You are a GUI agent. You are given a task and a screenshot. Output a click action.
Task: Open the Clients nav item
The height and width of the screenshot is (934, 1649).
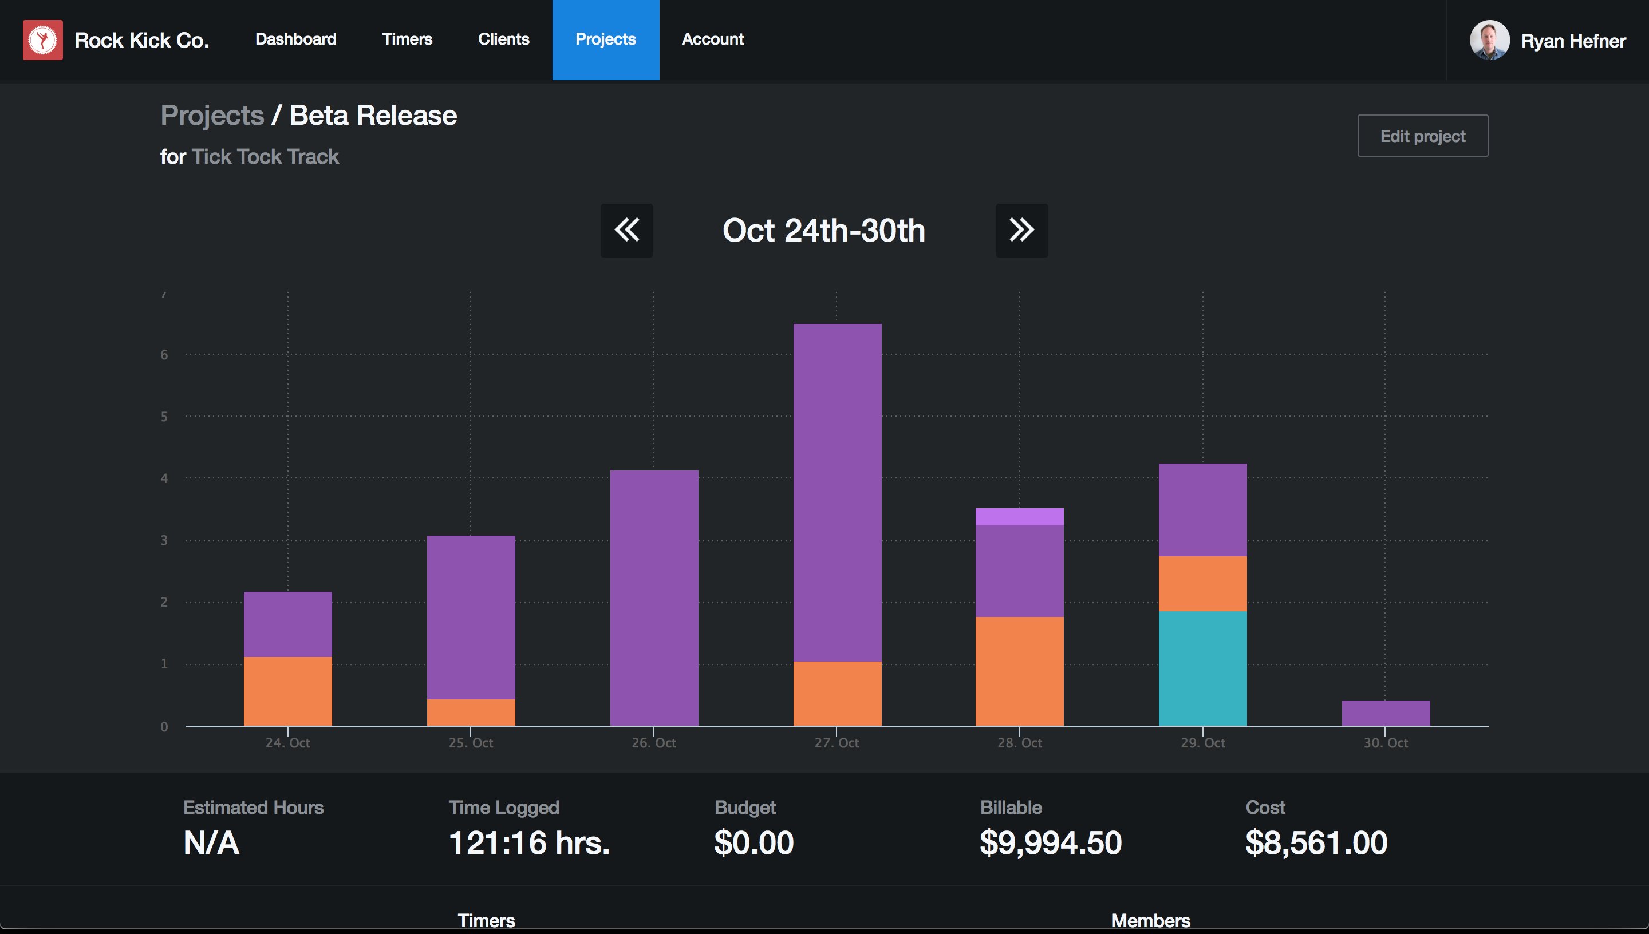pos(503,39)
